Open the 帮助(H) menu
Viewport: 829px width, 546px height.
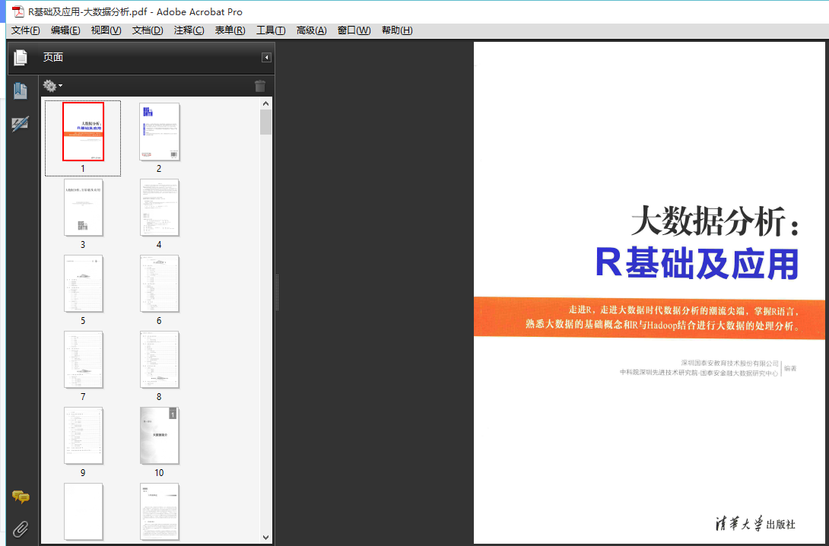[397, 30]
